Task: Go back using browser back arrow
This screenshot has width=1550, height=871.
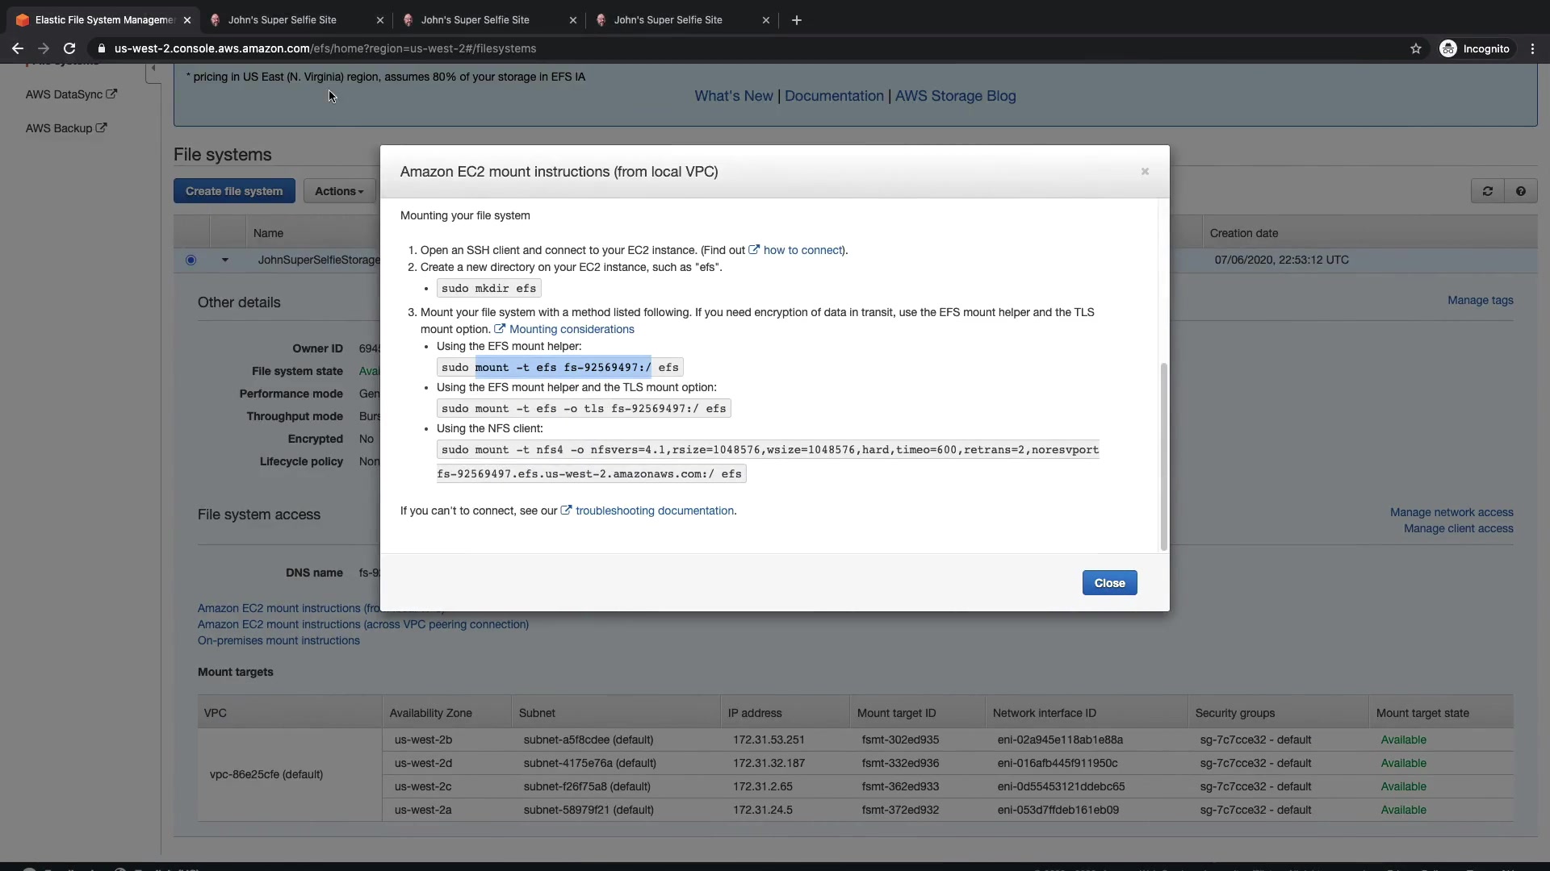Action: (x=18, y=49)
